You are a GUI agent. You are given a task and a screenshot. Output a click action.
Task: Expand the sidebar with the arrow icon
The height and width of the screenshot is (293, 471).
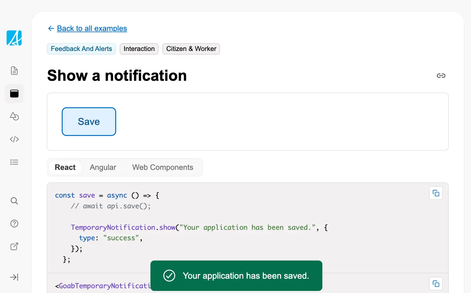pyautogui.click(x=14, y=277)
